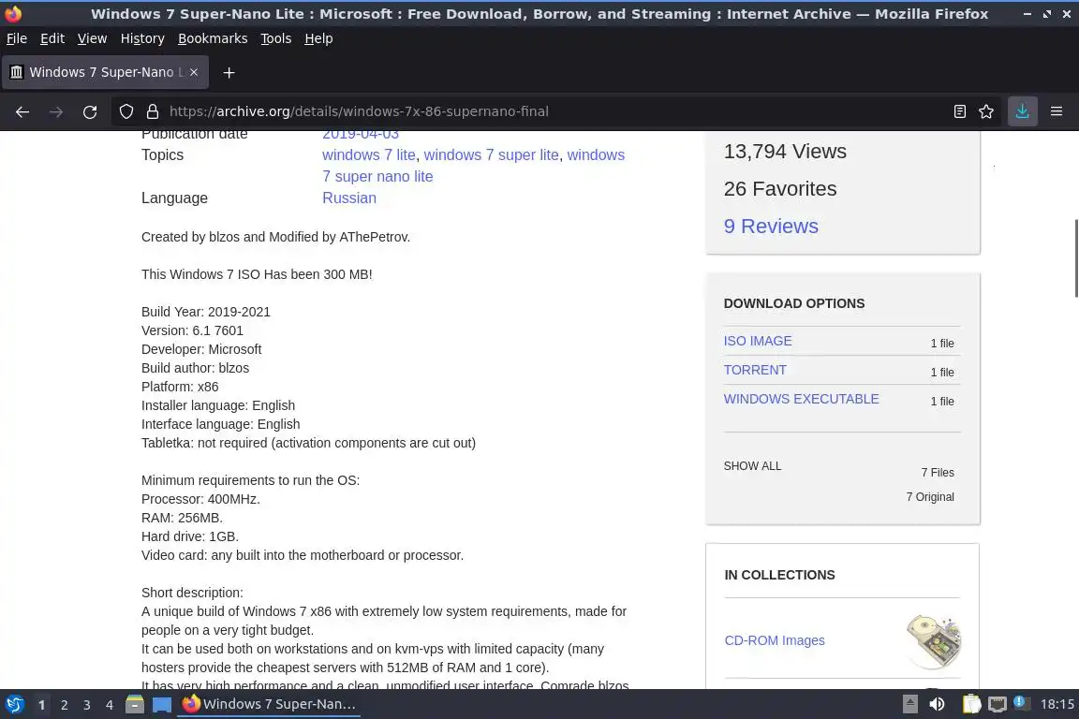Open the tracking protection shield icon

[x=126, y=111]
